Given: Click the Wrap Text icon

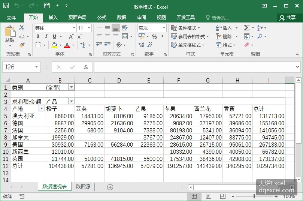Looking at the screenshot, I should [x=125, y=28].
